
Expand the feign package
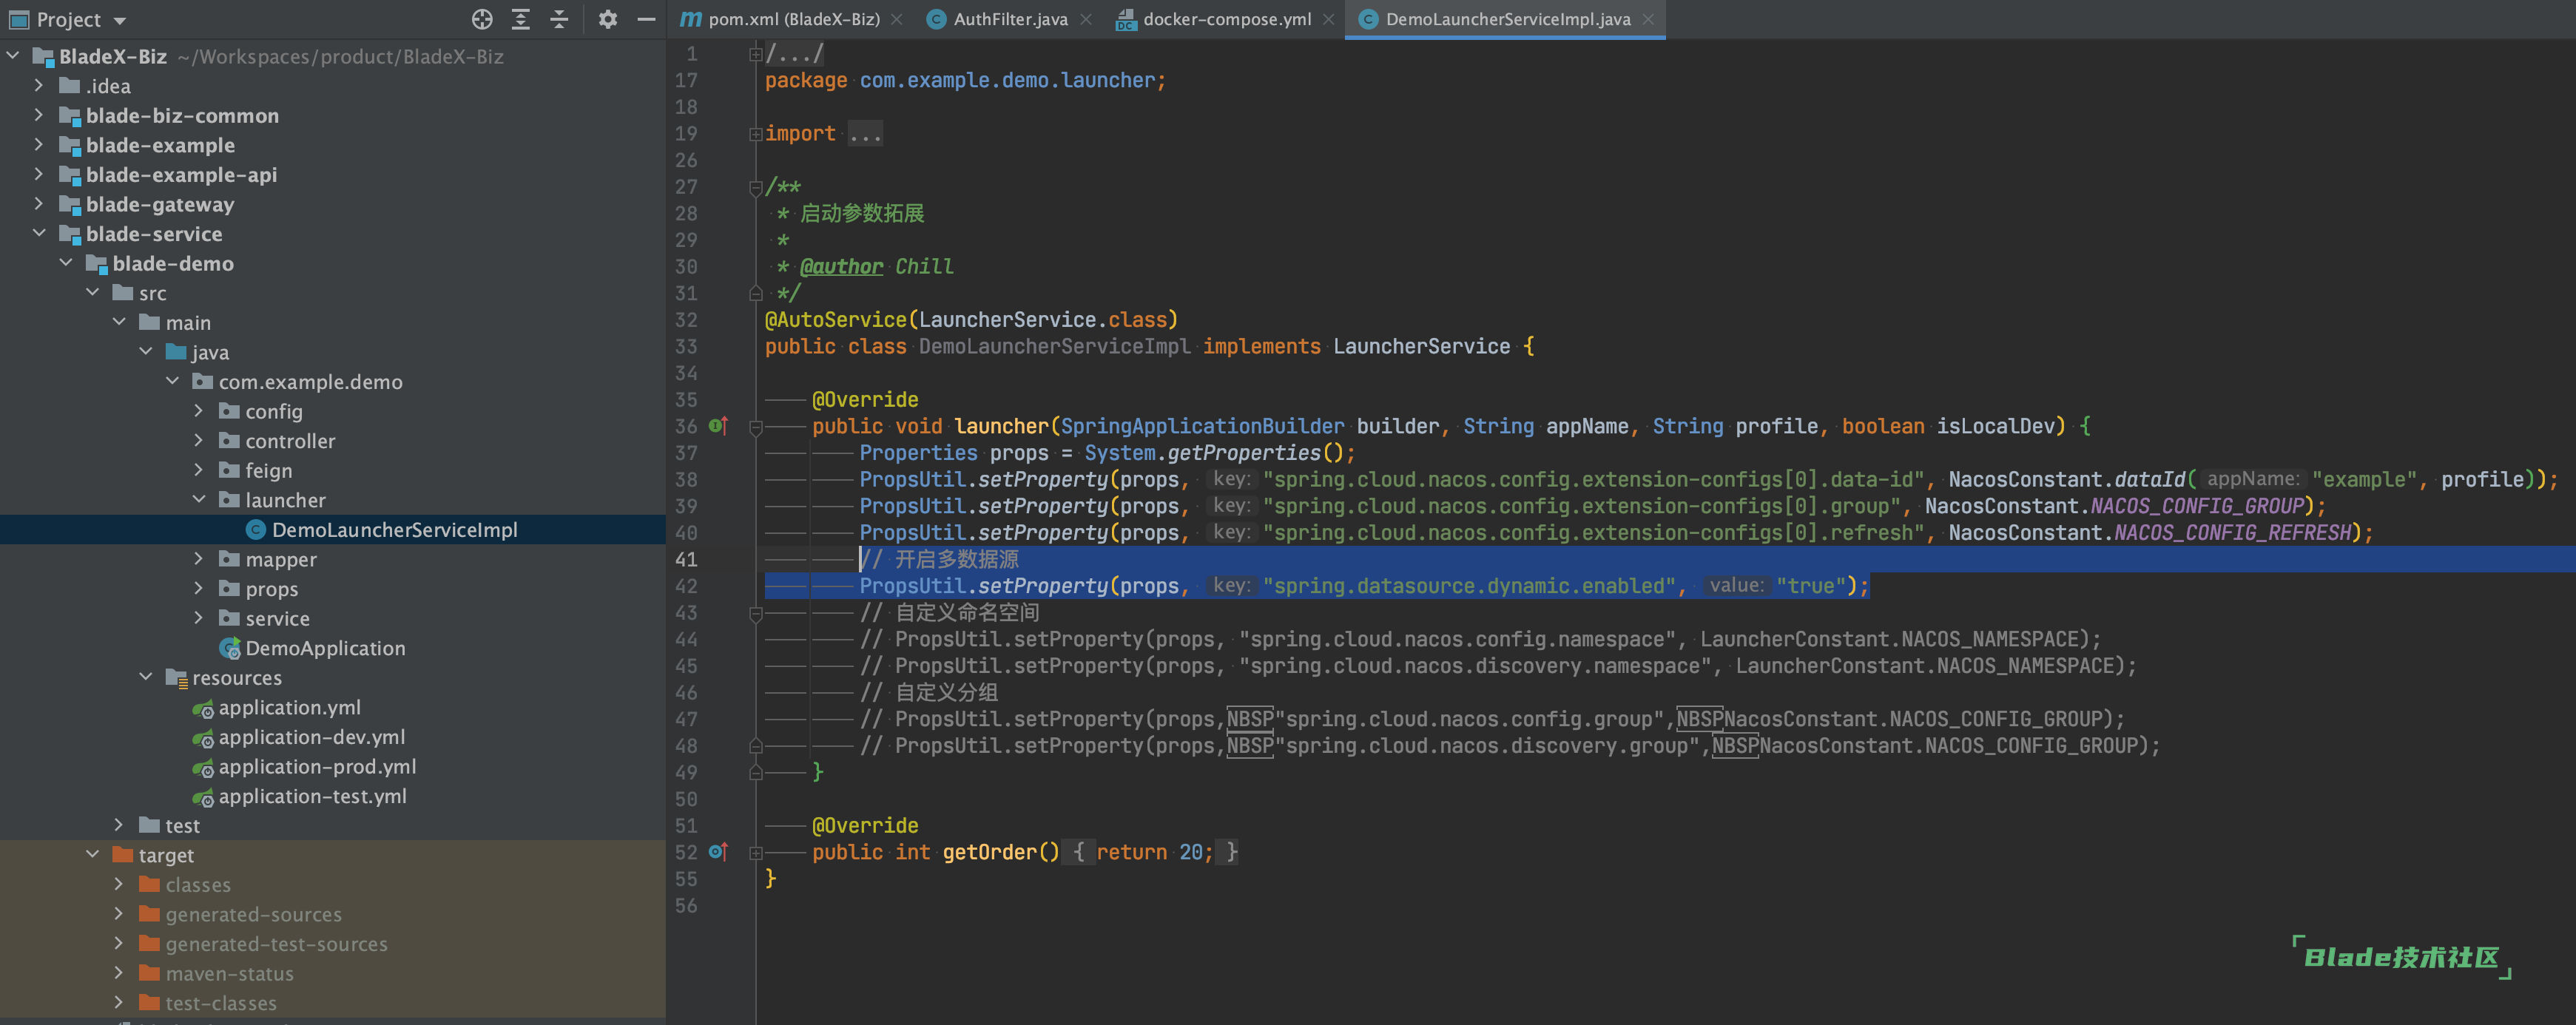tap(199, 470)
